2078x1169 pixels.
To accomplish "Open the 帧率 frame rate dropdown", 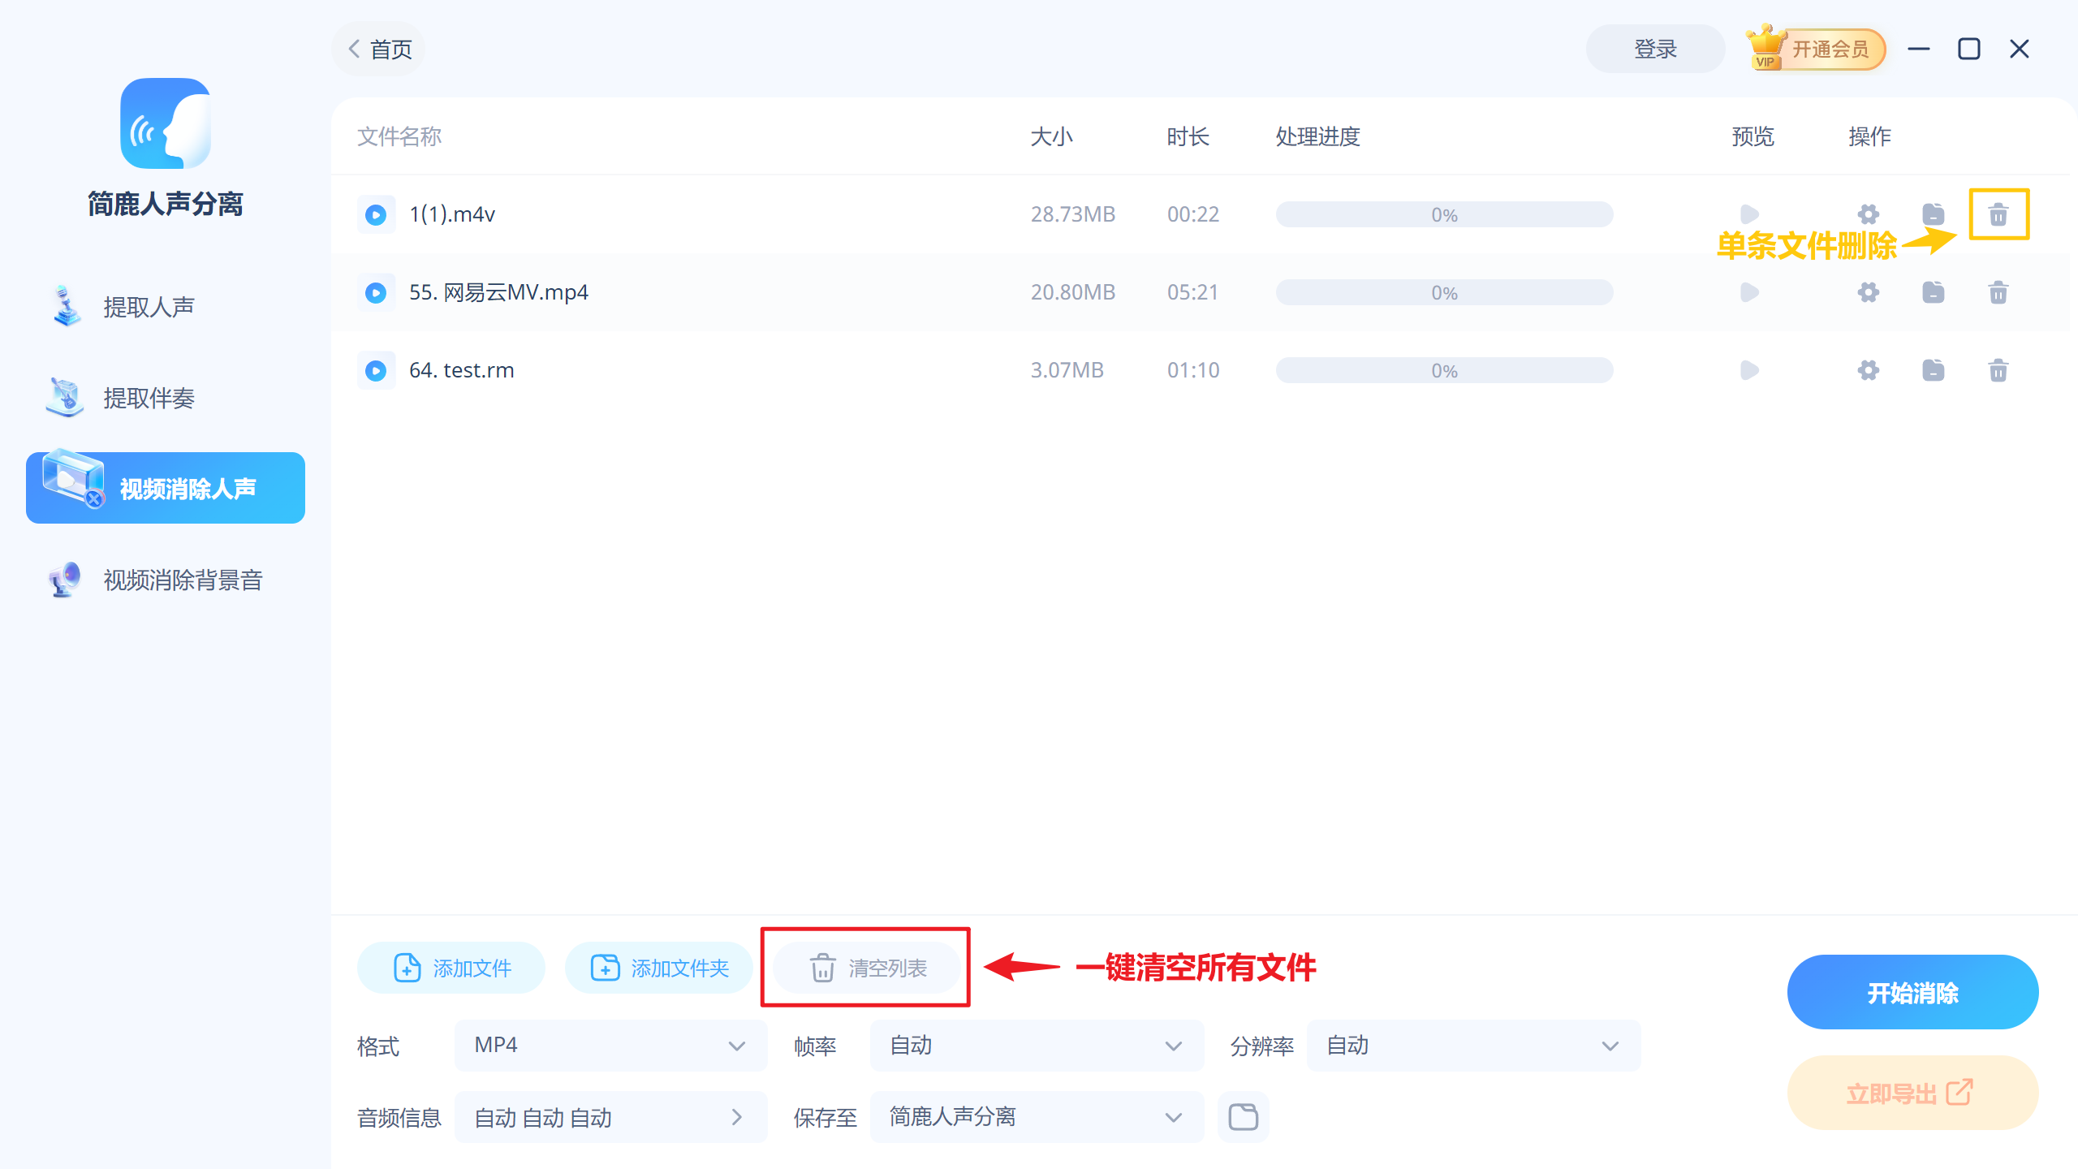I will (1036, 1046).
